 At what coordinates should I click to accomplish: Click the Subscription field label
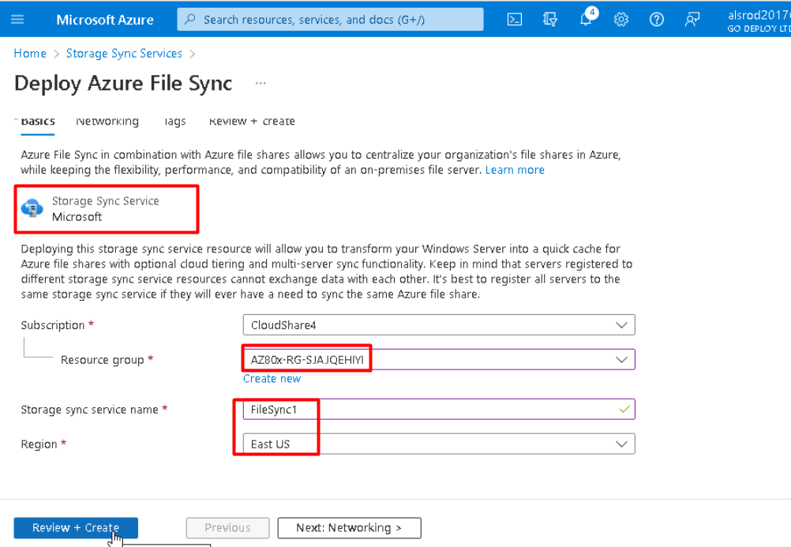[52, 325]
